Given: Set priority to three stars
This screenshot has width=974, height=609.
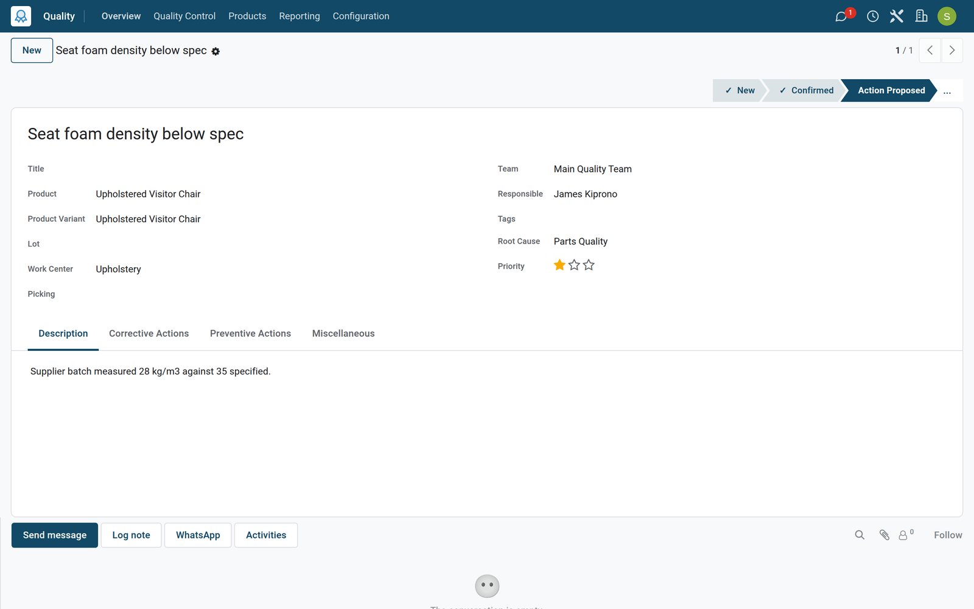Looking at the screenshot, I should (589, 265).
